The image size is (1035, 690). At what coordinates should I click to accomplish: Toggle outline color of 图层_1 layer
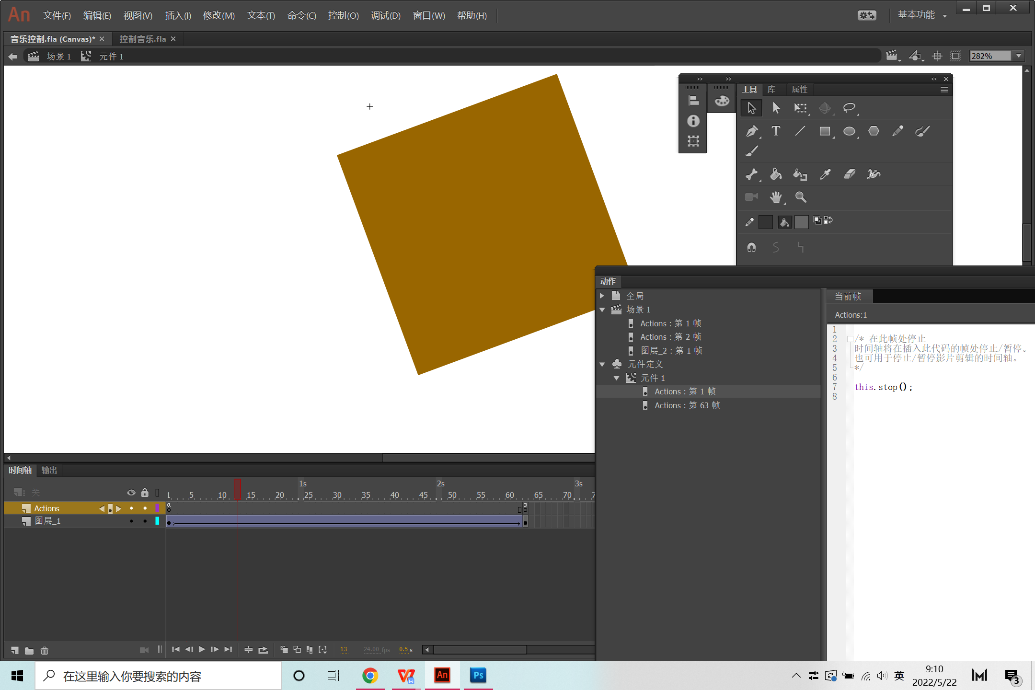tap(157, 521)
